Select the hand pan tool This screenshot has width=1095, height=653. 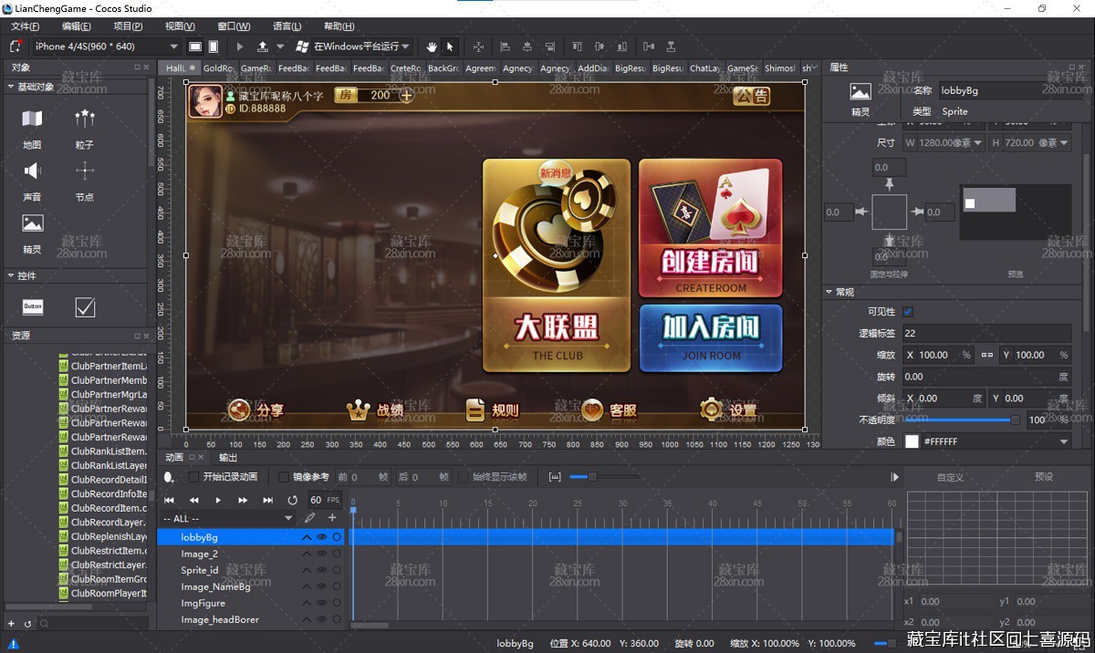pyautogui.click(x=432, y=47)
